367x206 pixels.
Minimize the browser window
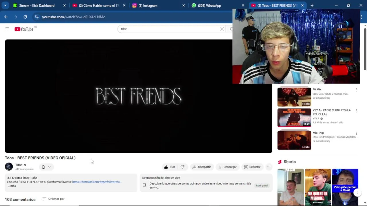click(336, 5)
